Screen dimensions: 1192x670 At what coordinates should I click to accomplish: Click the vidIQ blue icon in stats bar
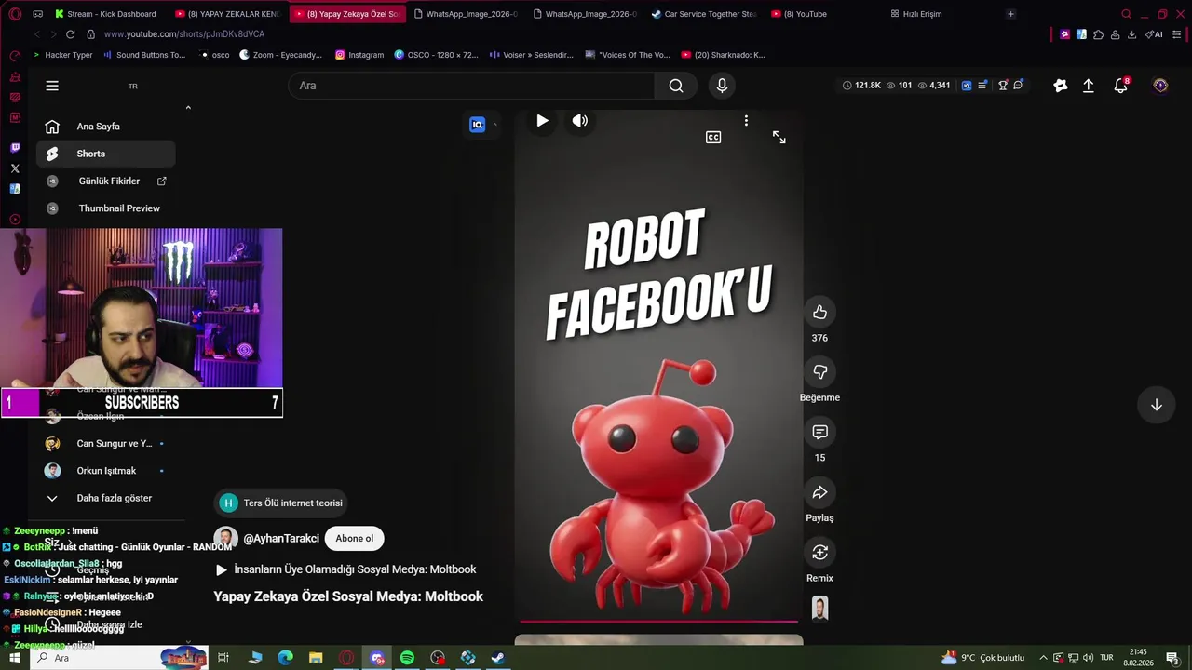point(967,86)
